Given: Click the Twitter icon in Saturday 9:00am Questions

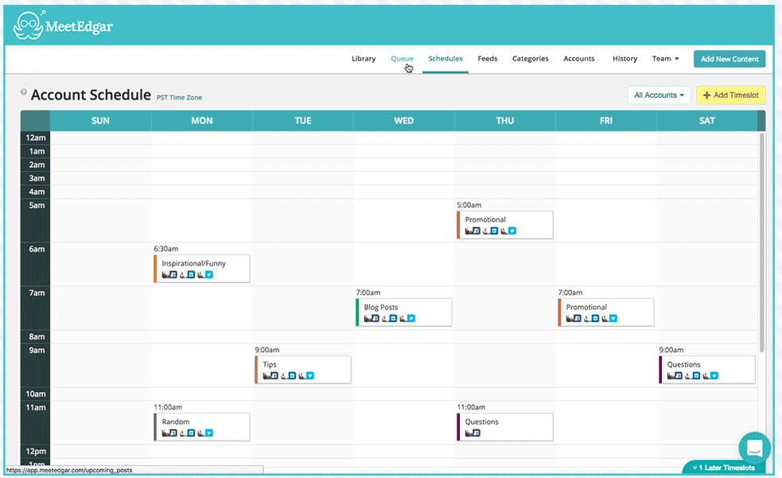Looking at the screenshot, I should click(x=711, y=376).
